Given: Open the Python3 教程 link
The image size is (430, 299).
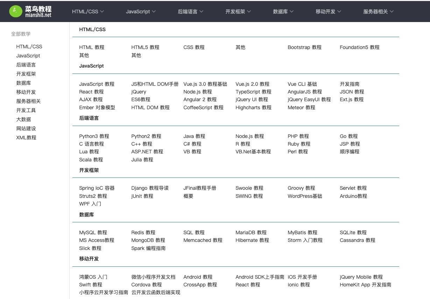Looking at the screenshot, I should click(x=94, y=136).
